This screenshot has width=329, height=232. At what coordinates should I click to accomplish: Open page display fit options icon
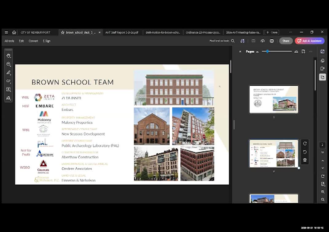pyautogui.click(x=323, y=184)
